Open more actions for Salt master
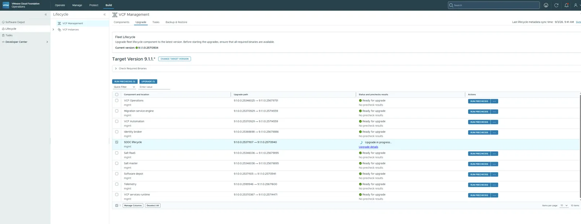Screen dimensions: 581x224 click(494, 164)
